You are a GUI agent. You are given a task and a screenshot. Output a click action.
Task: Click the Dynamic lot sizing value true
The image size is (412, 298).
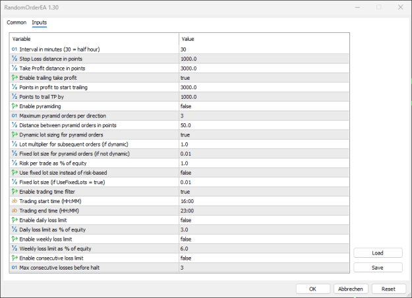pos(185,134)
